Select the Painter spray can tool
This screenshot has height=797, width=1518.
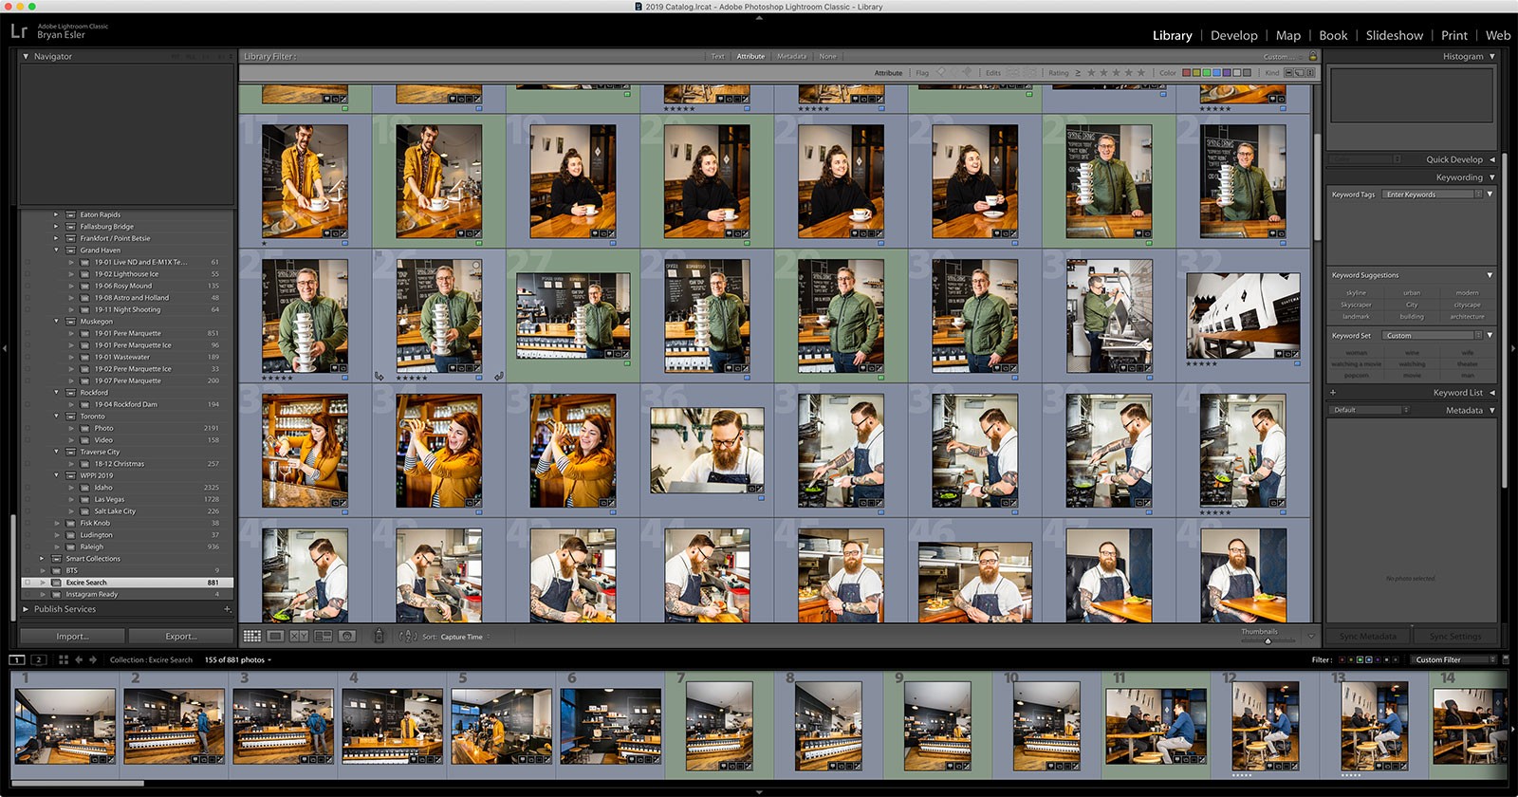pyautogui.click(x=379, y=637)
